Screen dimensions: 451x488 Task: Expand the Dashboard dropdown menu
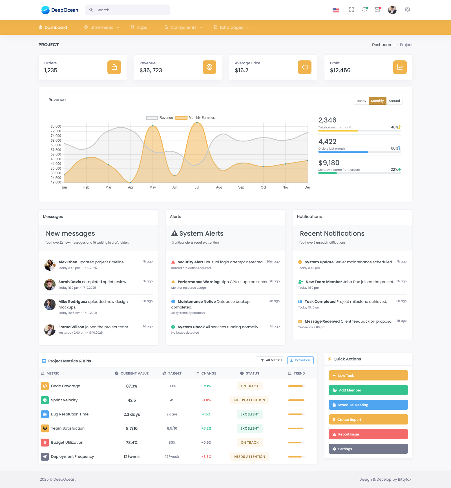[x=56, y=27]
